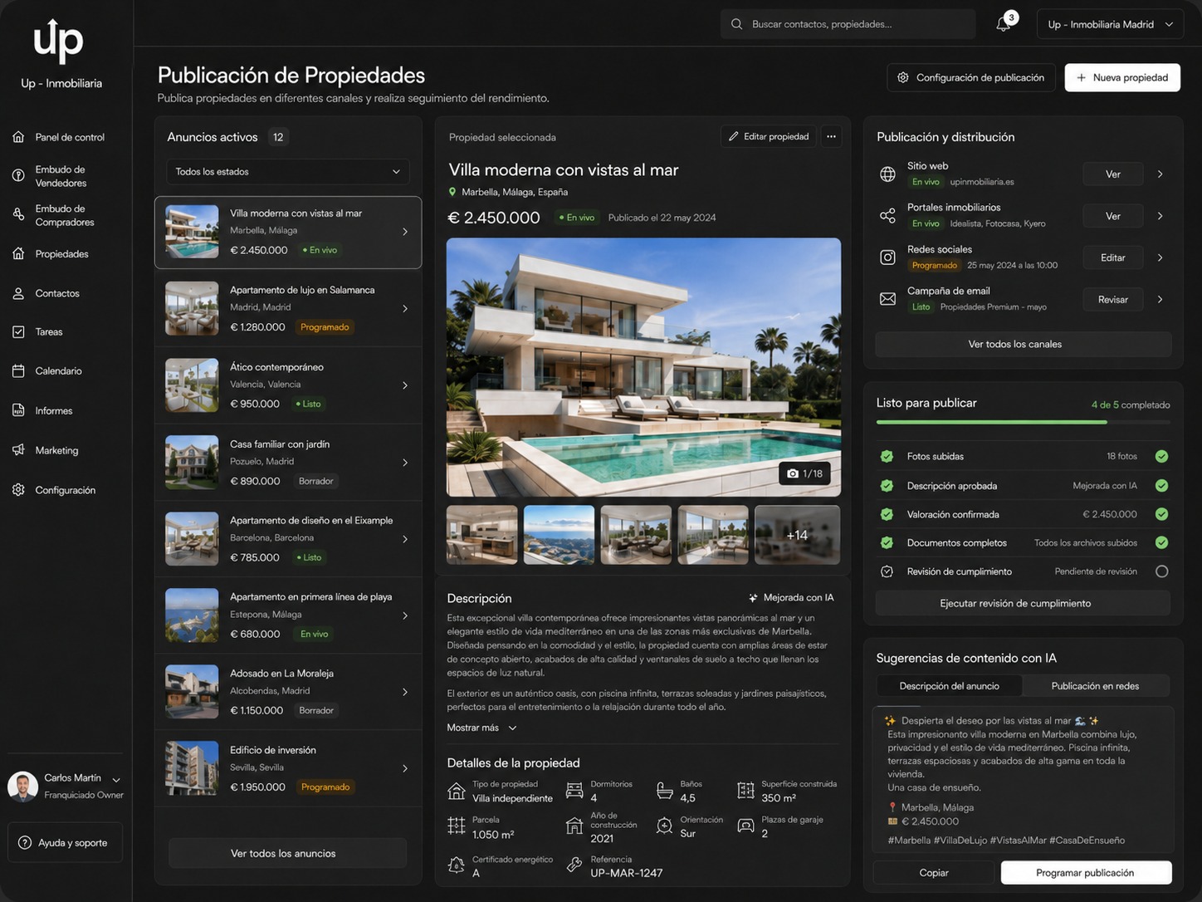The image size is (1202, 902).
Task: Open Ático contemporáneo listing chevron
Action: [405, 385]
